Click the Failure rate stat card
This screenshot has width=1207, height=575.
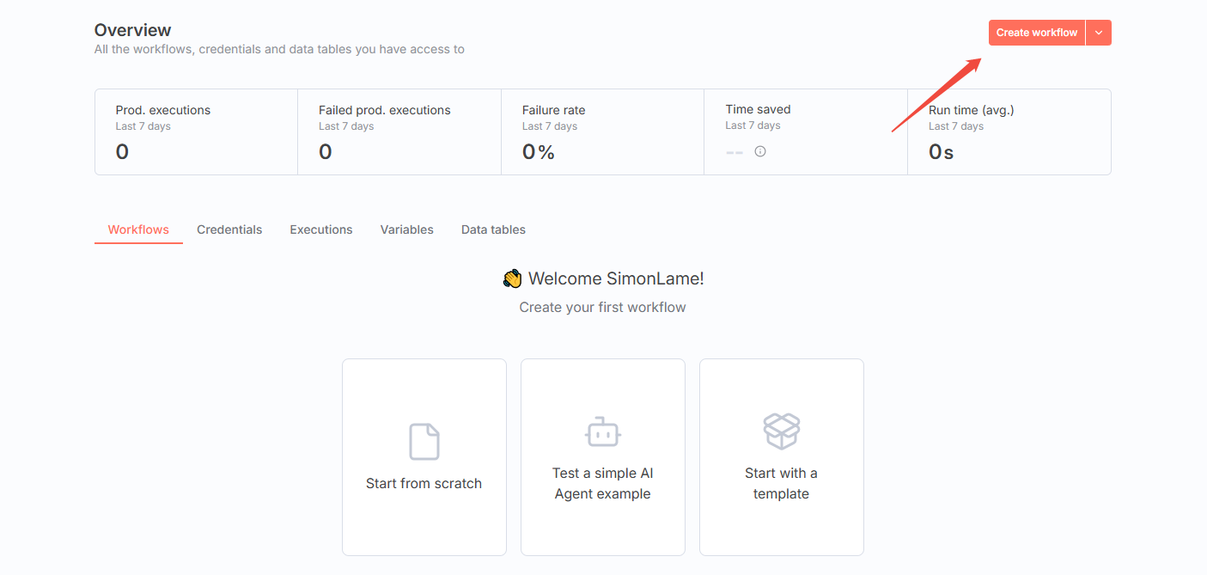pos(601,132)
